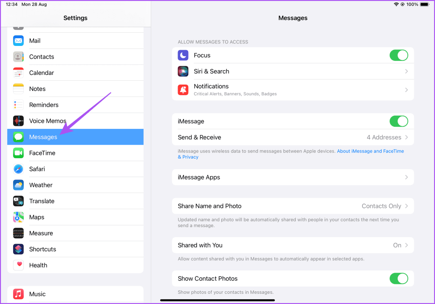The width and height of the screenshot is (435, 304).
Task: Tap the Siri & Search row
Action: pos(293,71)
